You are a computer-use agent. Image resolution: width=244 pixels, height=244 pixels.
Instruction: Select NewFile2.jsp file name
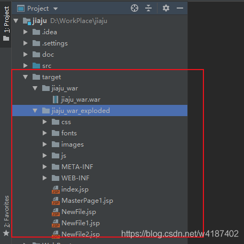click(81, 234)
